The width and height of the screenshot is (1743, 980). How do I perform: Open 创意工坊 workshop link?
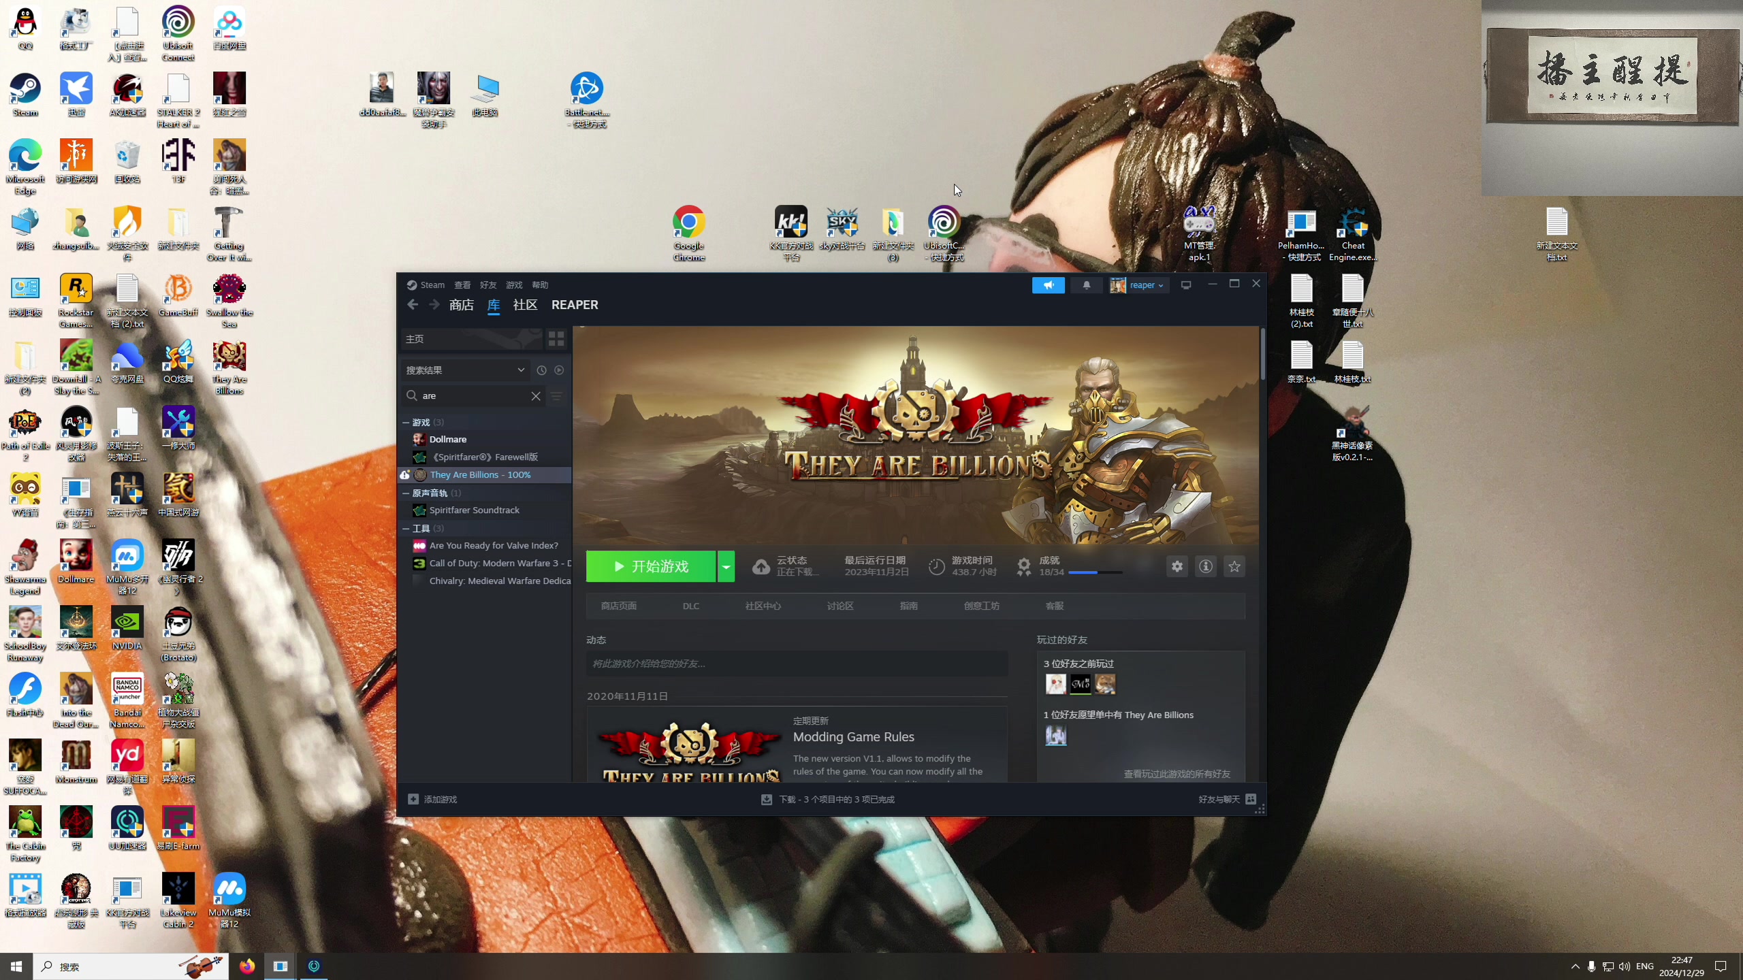[982, 606]
